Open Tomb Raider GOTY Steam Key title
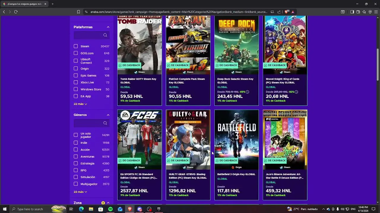Viewport: 380px width, 213px height. click(x=138, y=81)
